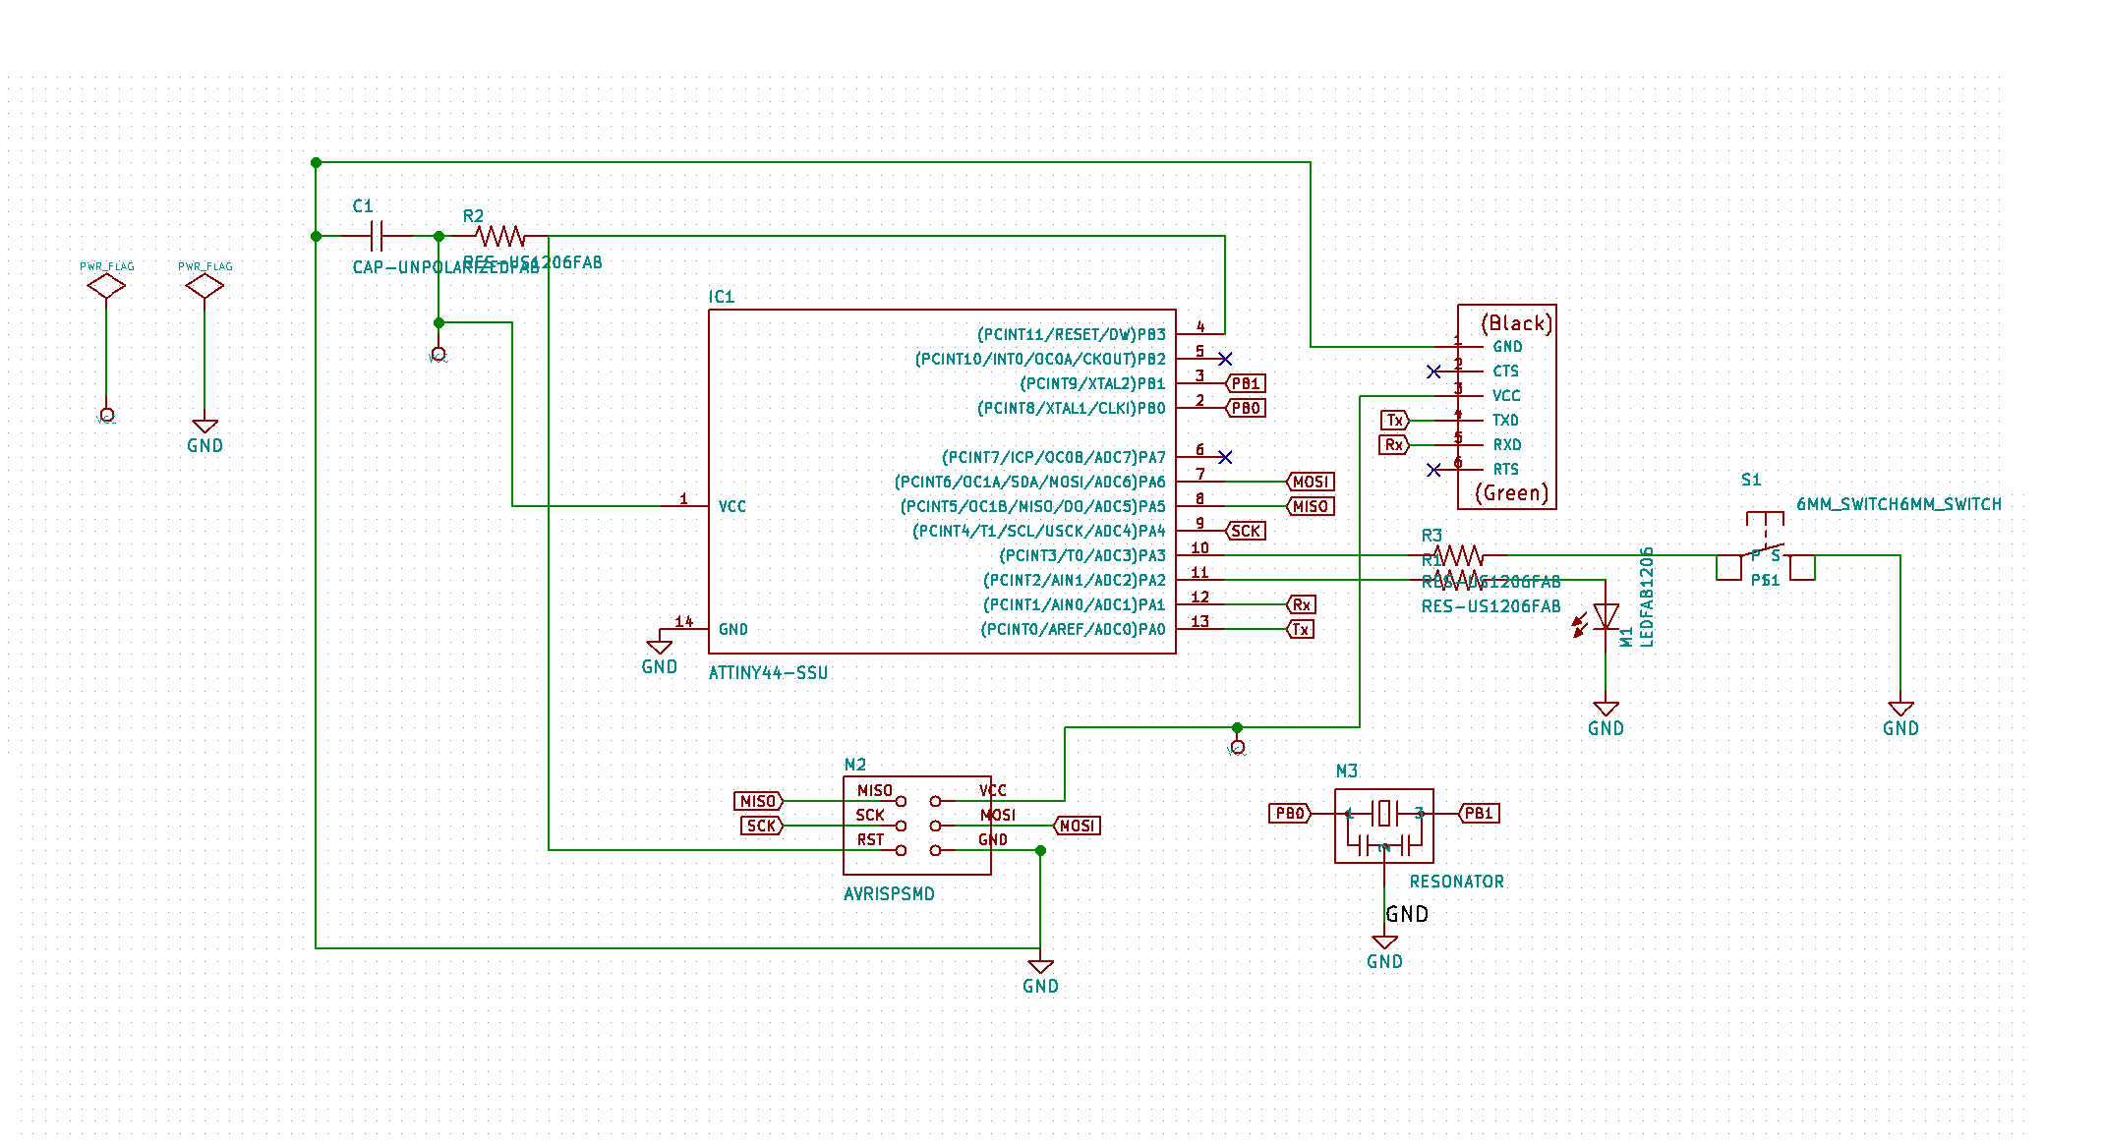The height and width of the screenshot is (1141, 2103).
Task: Select the Rx net label at IC1 pin 12
Action: click(x=1301, y=604)
